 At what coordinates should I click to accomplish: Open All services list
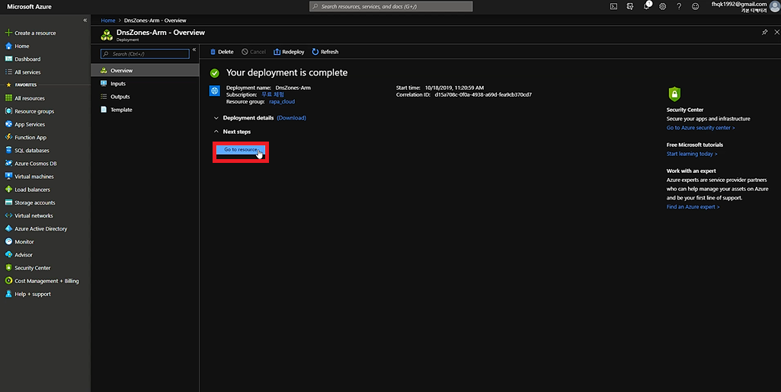pyautogui.click(x=23, y=72)
